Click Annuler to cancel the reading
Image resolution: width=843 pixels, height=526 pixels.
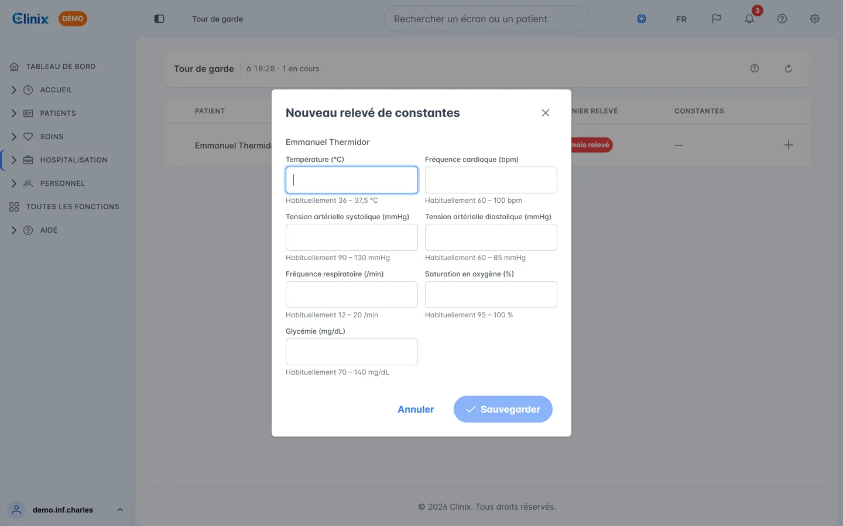416,409
